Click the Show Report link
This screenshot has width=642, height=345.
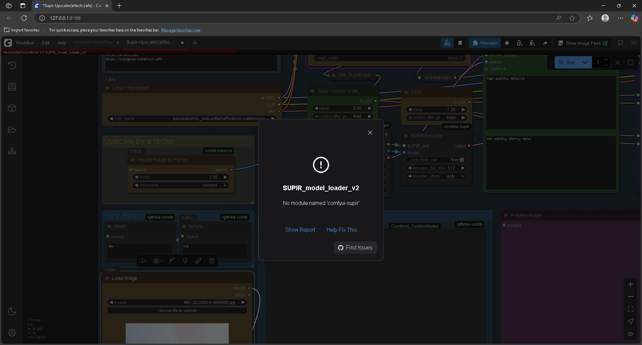click(300, 230)
